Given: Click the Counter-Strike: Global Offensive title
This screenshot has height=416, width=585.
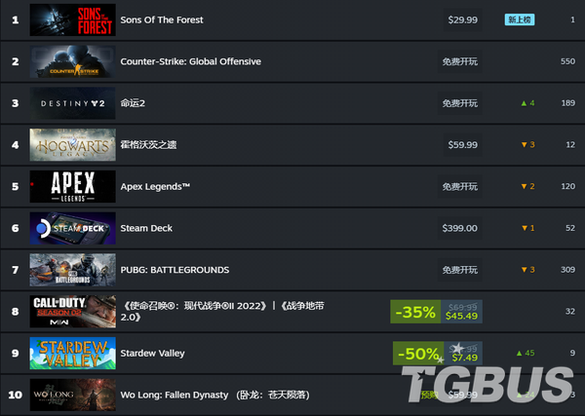Looking at the screenshot, I should (x=191, y=61).
